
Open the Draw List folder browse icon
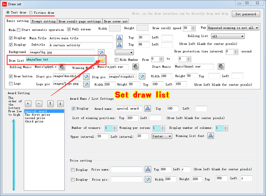point(101,59)
